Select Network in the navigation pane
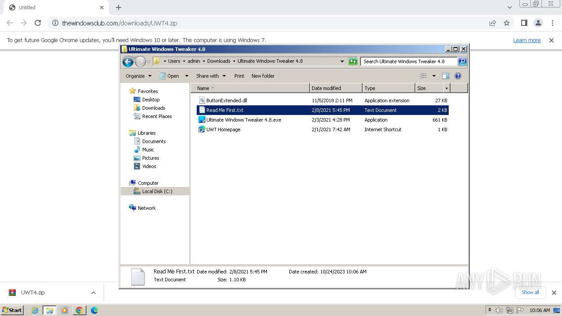The height and width of the screenshot is (316, 562). pos(147,208)
